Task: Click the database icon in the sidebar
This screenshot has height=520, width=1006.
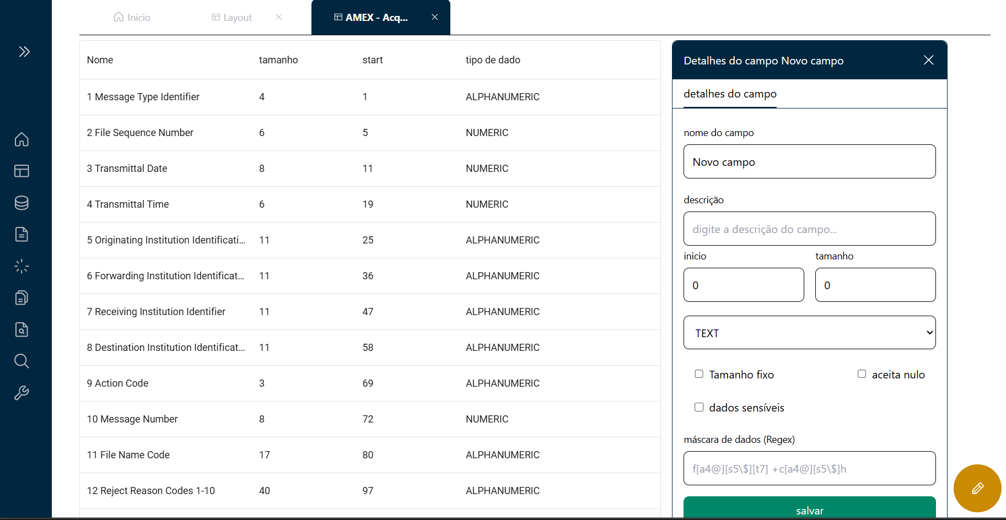Action: (x=21, y=203)
